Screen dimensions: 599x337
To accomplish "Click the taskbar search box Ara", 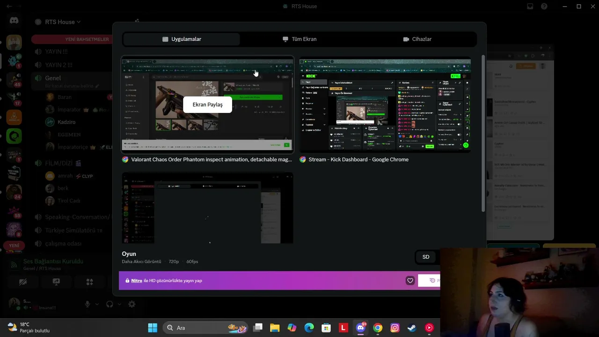I will point(206,328).
